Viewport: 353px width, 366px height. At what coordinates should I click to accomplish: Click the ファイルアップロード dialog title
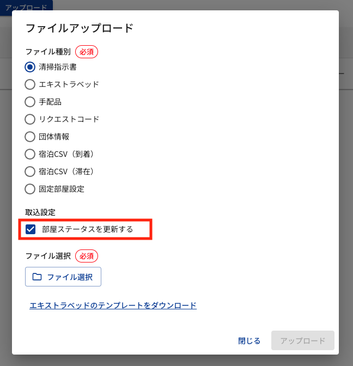[x=80, y=28]
